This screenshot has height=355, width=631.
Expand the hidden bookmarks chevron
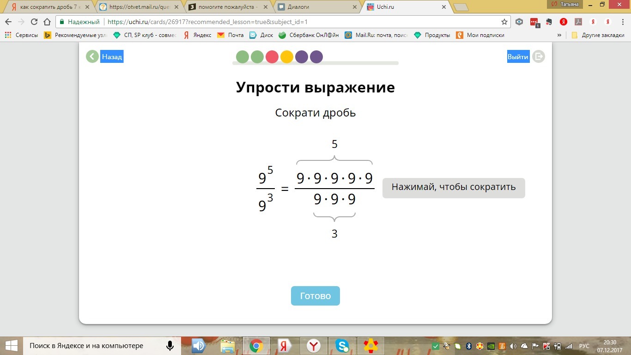559,35
